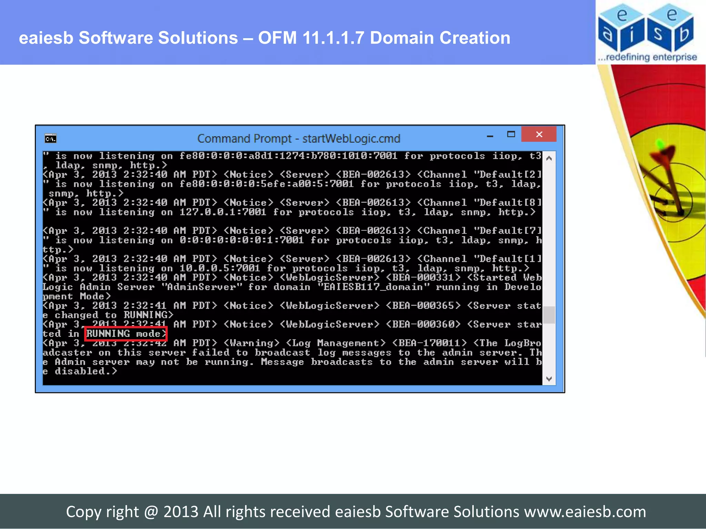
Task: Click the 'Default[7]' channel name text
Action: click(x=511, y=230)
